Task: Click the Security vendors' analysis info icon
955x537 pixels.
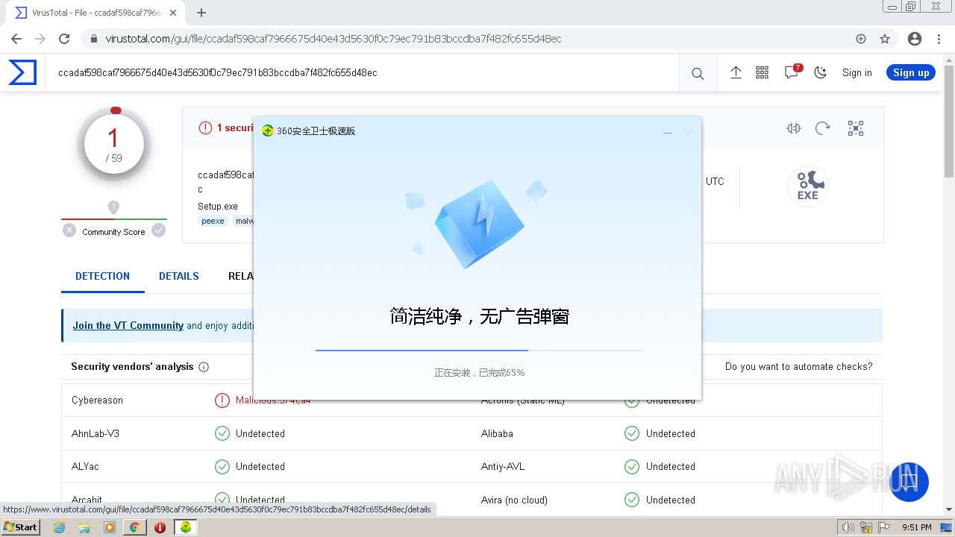Action: [204, 367]
